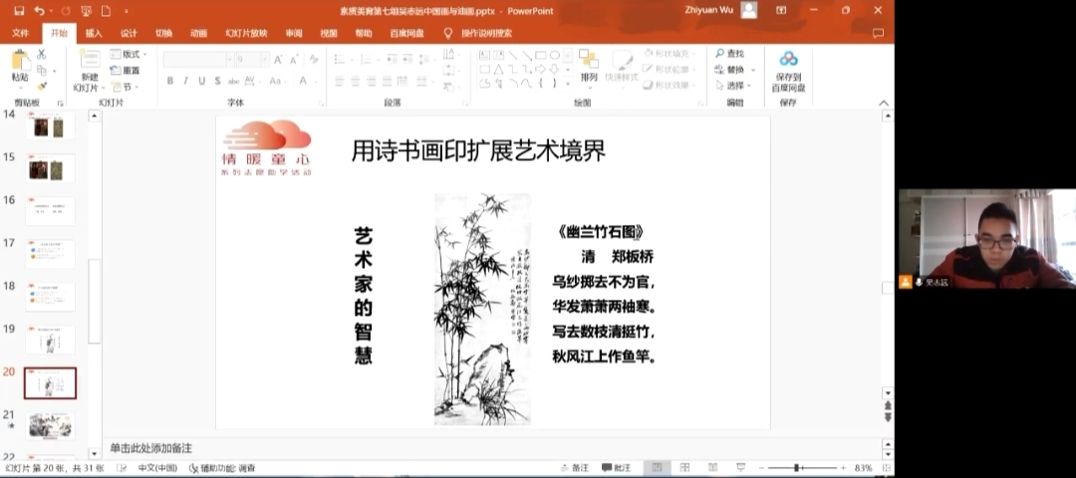Open the 百度网盘 ribbon tab

[x=406, y=33]
